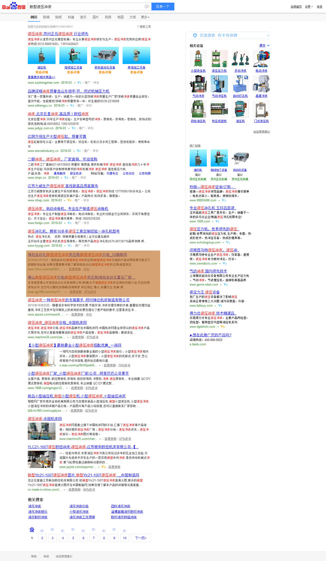Open the 设置 dropdown in the header
This screenshot has width=326, height=561.
pos(309,7)
